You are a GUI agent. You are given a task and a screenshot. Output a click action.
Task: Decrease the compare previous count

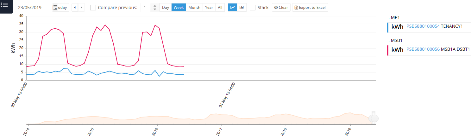[154, 9]
